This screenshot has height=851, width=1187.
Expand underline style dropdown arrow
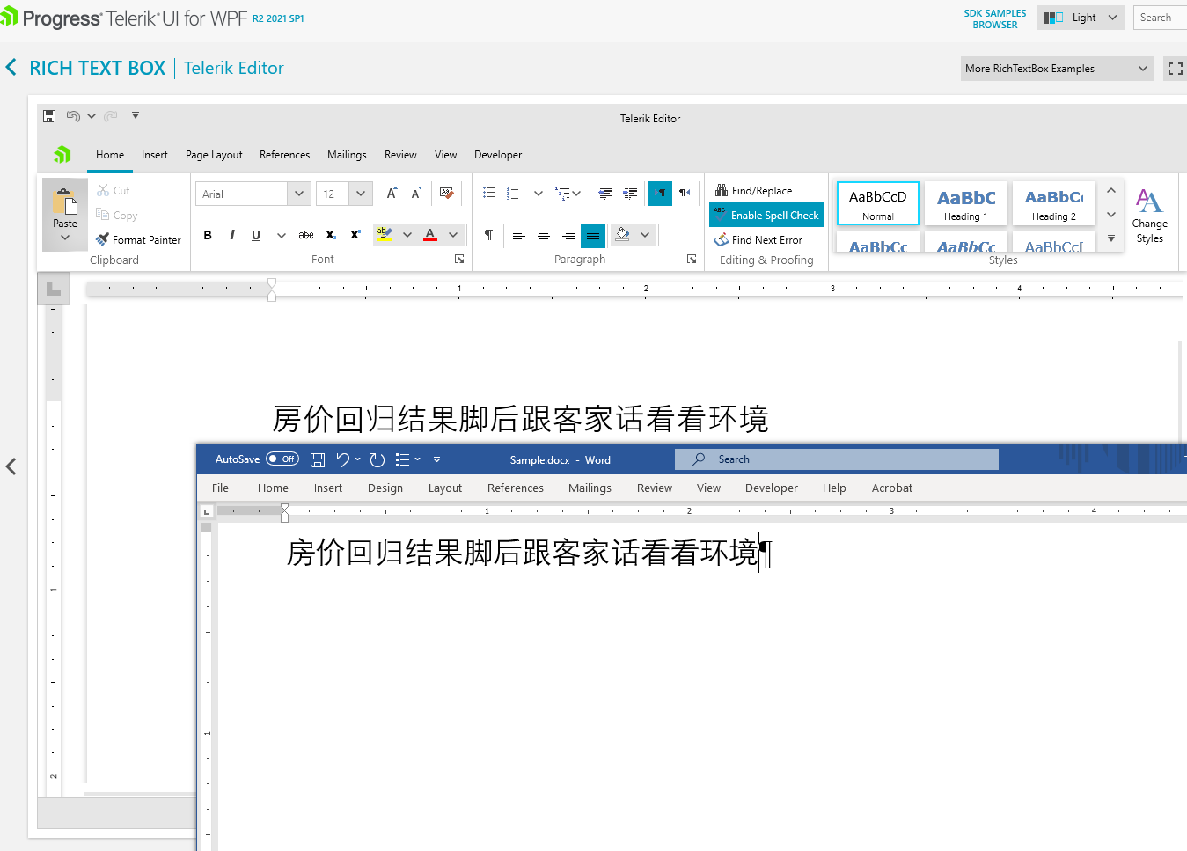pos(282,235)
